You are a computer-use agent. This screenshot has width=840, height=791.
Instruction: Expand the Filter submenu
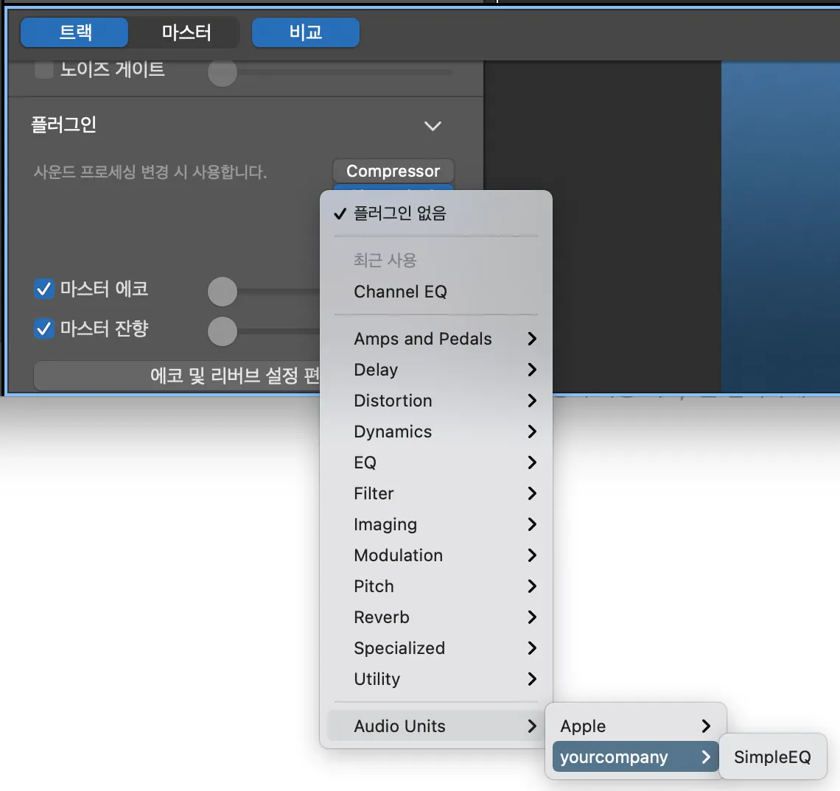435,493
